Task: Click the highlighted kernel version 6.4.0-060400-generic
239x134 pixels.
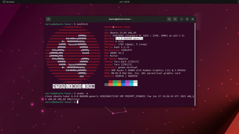Action: coord(129,39)
